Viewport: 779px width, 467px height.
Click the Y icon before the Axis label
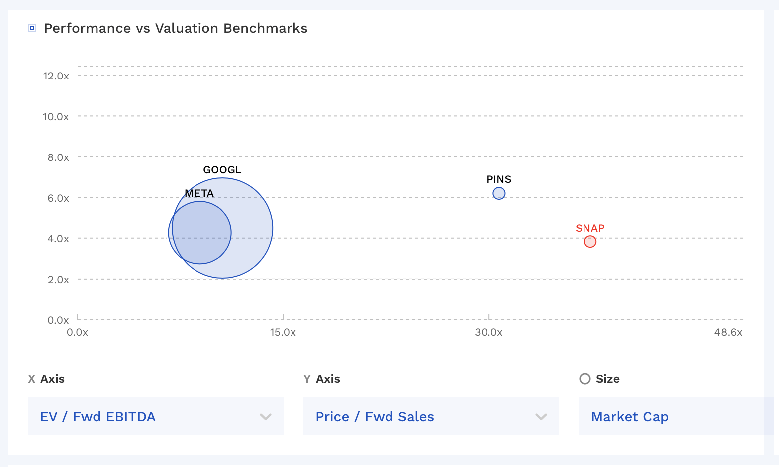coord(306,379)
